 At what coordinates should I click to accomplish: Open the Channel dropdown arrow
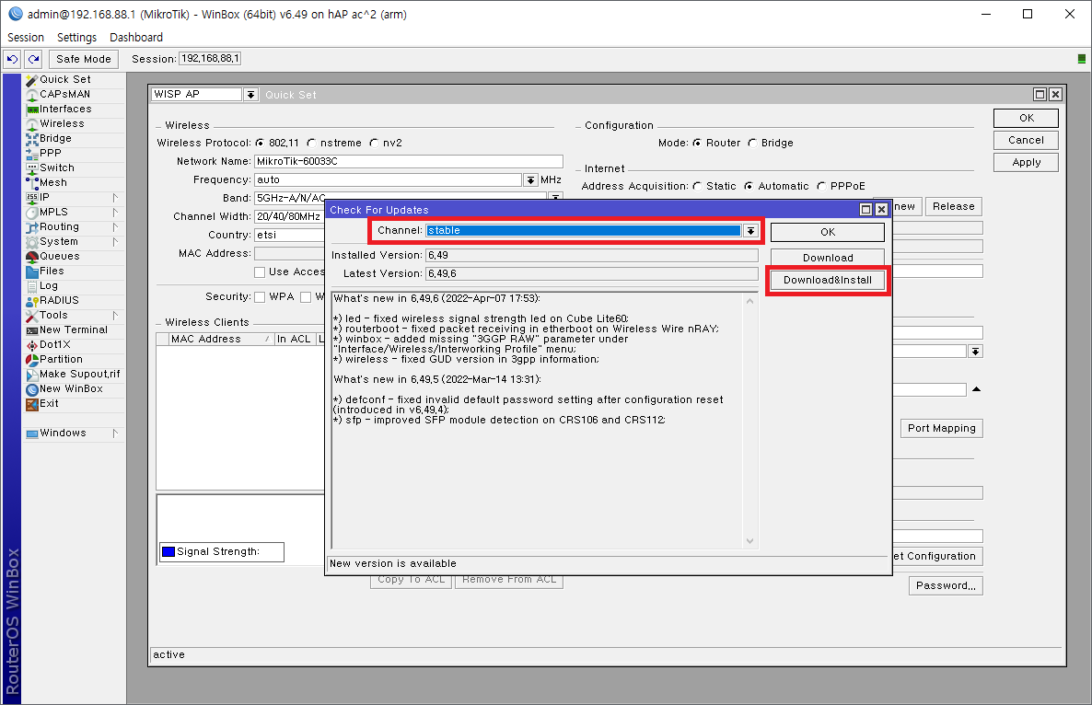point(750,230)
